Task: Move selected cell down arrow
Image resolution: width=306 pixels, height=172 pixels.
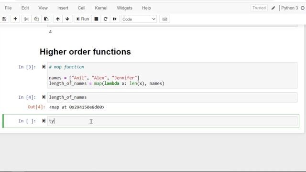Action: click(67, 19)
